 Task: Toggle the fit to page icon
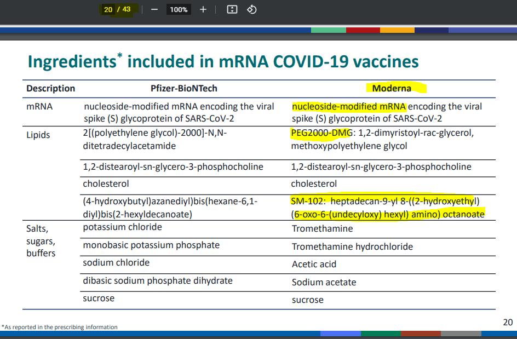tap(232, 9)
